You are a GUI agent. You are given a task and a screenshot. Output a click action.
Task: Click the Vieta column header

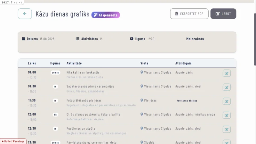click(x=145, y=63)
